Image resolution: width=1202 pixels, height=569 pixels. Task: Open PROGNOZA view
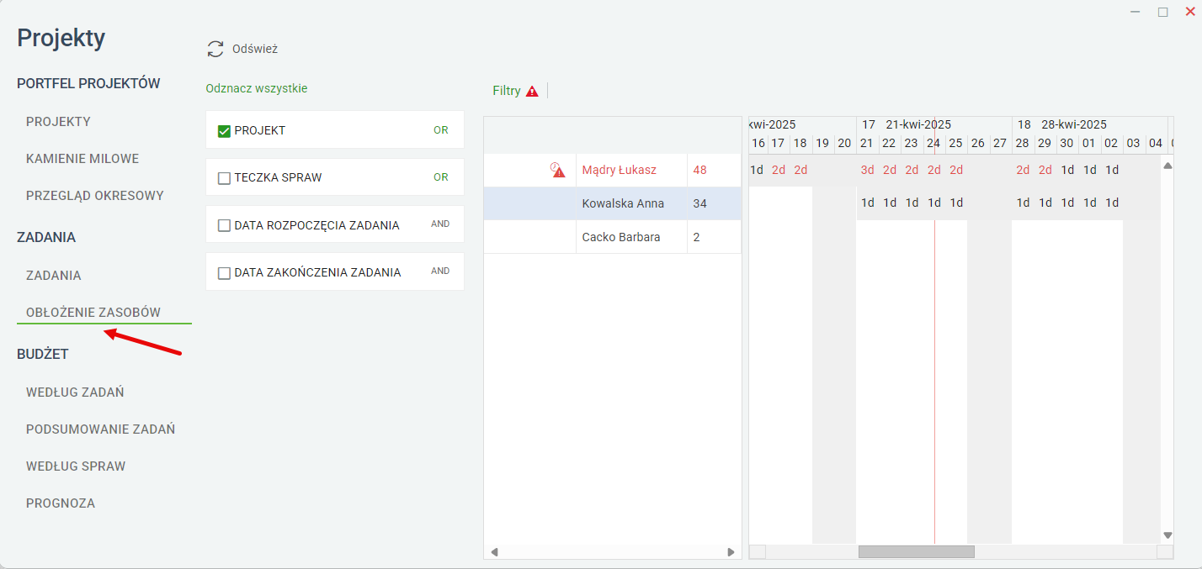(61, 503)
